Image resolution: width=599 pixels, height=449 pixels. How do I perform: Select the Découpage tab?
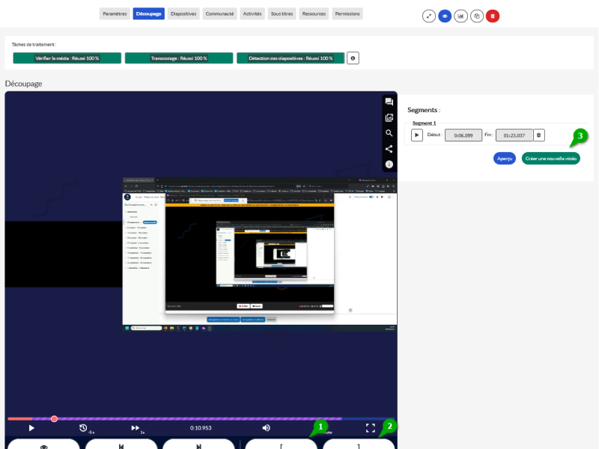click(x=148, y=13)
